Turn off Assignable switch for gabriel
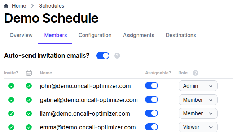The height and width of the screenshot is (135, 233). [151, 99]
